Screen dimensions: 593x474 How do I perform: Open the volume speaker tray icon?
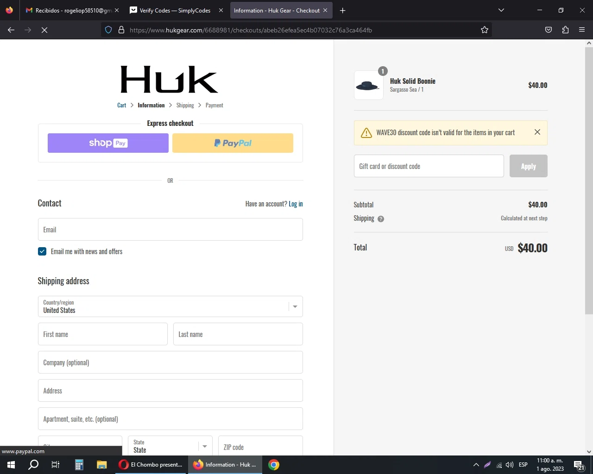[510, 465]
